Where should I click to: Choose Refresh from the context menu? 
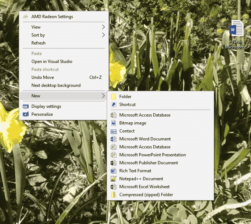click(64, 43)
